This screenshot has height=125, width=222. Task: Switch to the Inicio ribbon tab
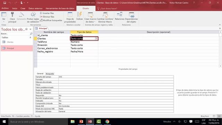click(x=15, y=8)
